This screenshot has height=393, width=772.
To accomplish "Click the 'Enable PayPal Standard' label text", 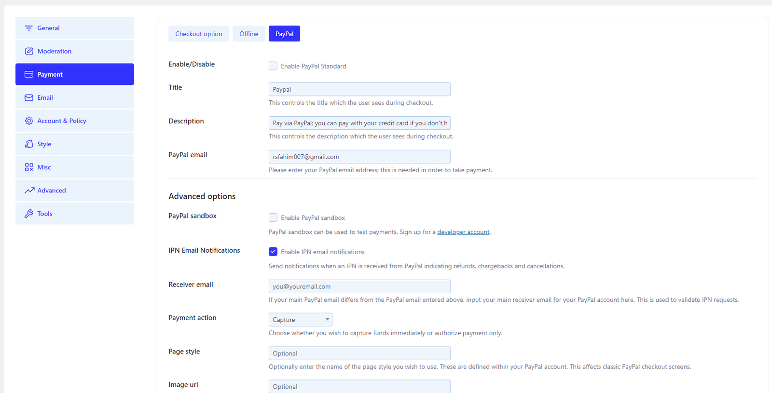I will [x=314, y=66].
